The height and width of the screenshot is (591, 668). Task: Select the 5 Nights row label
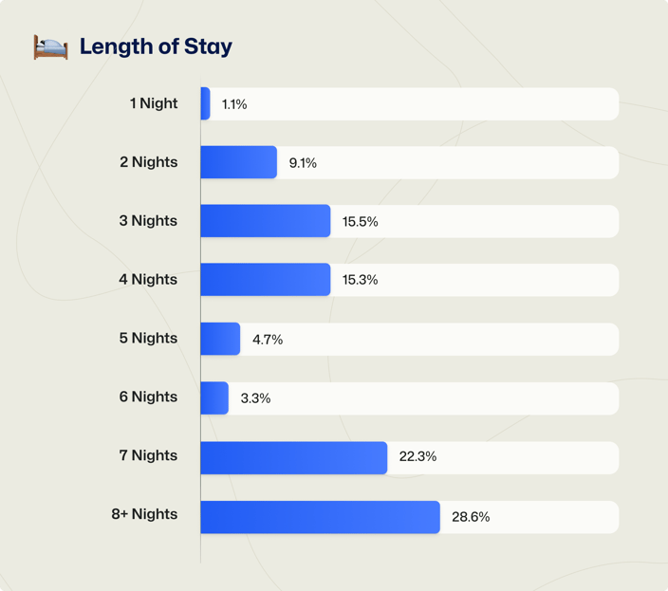148,338
